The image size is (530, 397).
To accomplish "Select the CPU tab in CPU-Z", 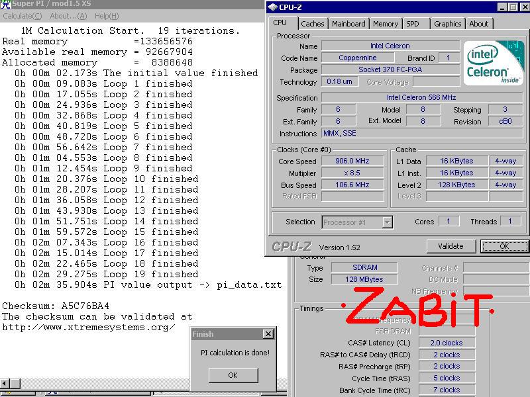I will (x=280, y=23).
